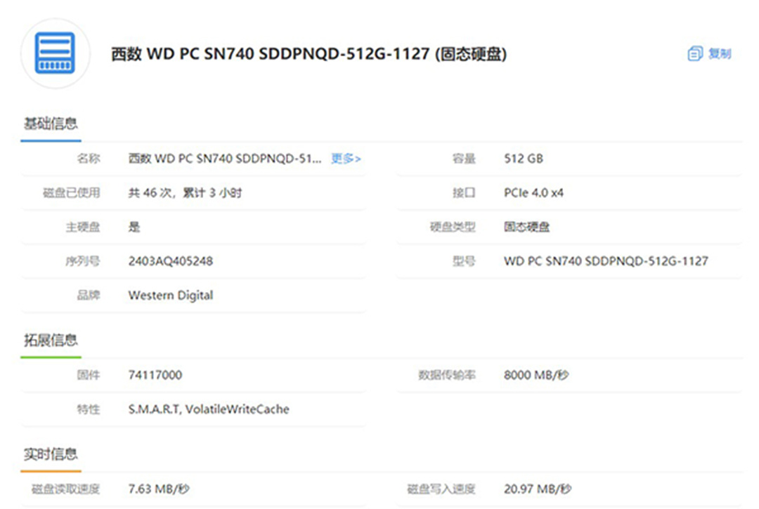Select the 基础信息 section header

coord(51,124)
